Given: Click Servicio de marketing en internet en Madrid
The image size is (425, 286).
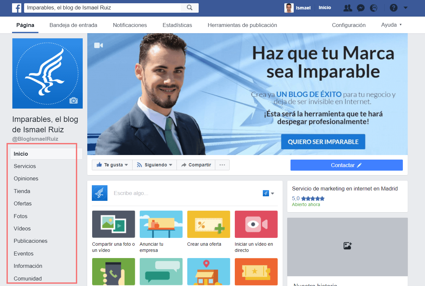Looking at the screenshot, I should point(345,188).
